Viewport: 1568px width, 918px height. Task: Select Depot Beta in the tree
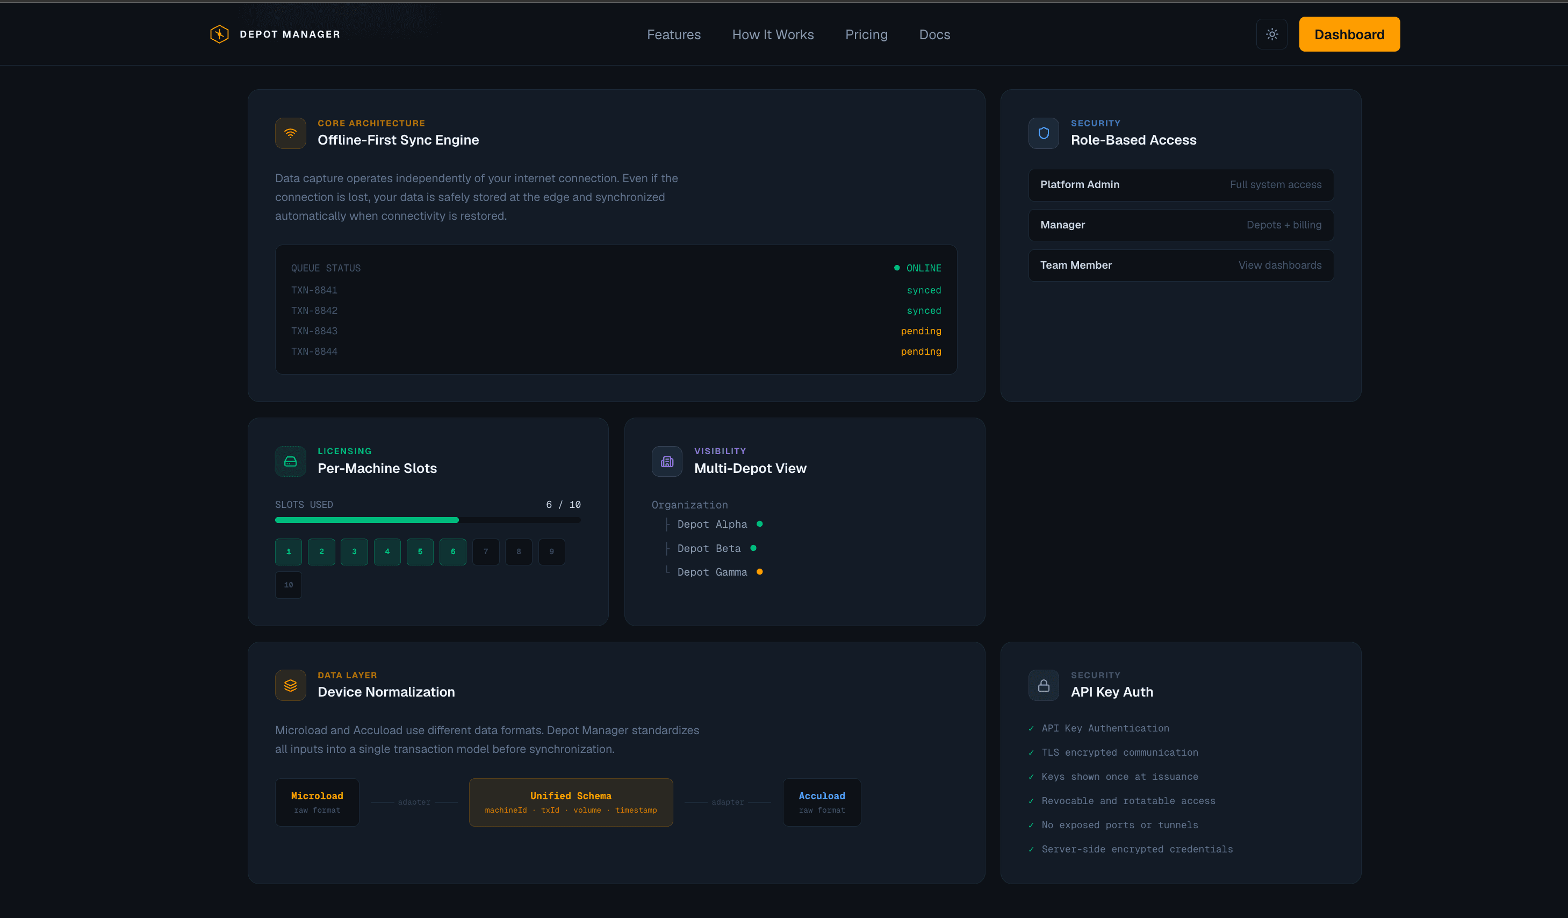(709, 548)
